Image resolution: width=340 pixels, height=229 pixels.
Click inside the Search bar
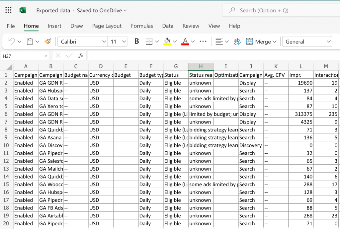point(282,10)
